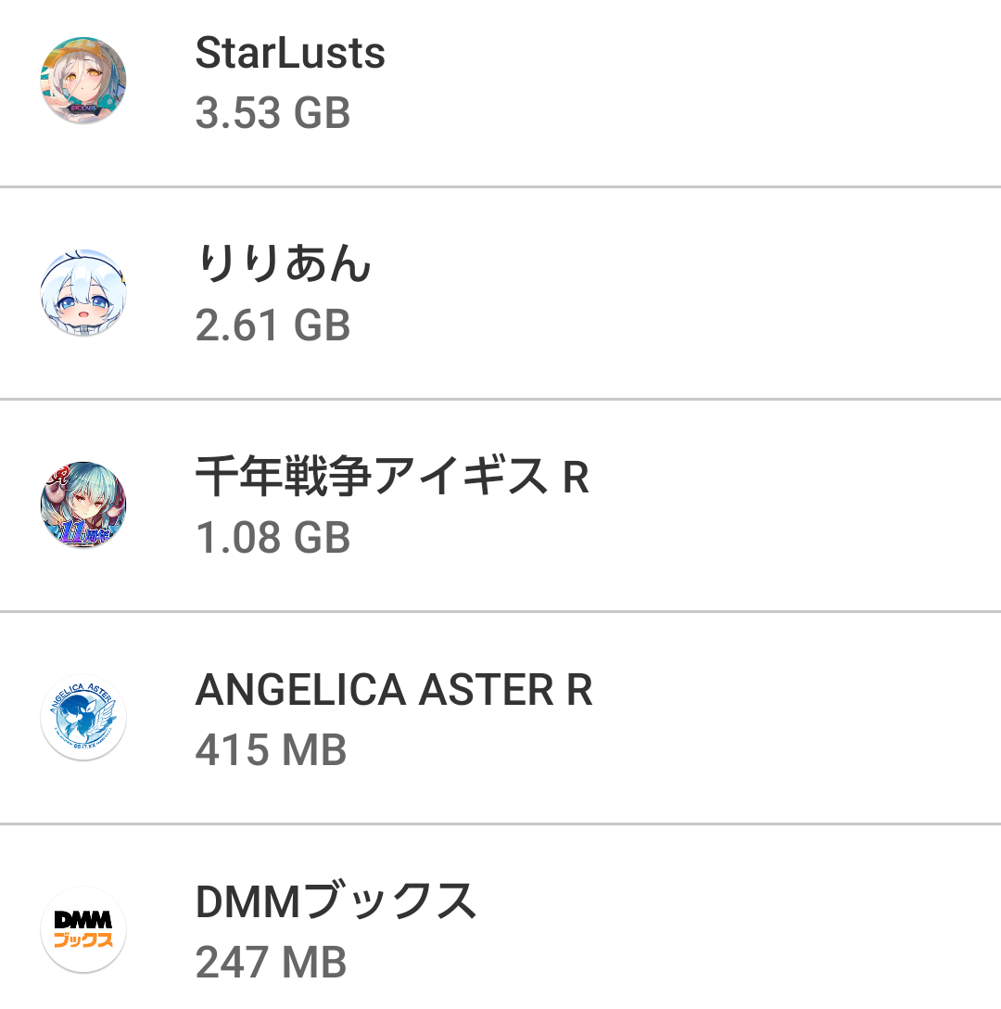Select the 2.61 GB storage size label
This screenshot has width=1001, height=1009.
272,325
